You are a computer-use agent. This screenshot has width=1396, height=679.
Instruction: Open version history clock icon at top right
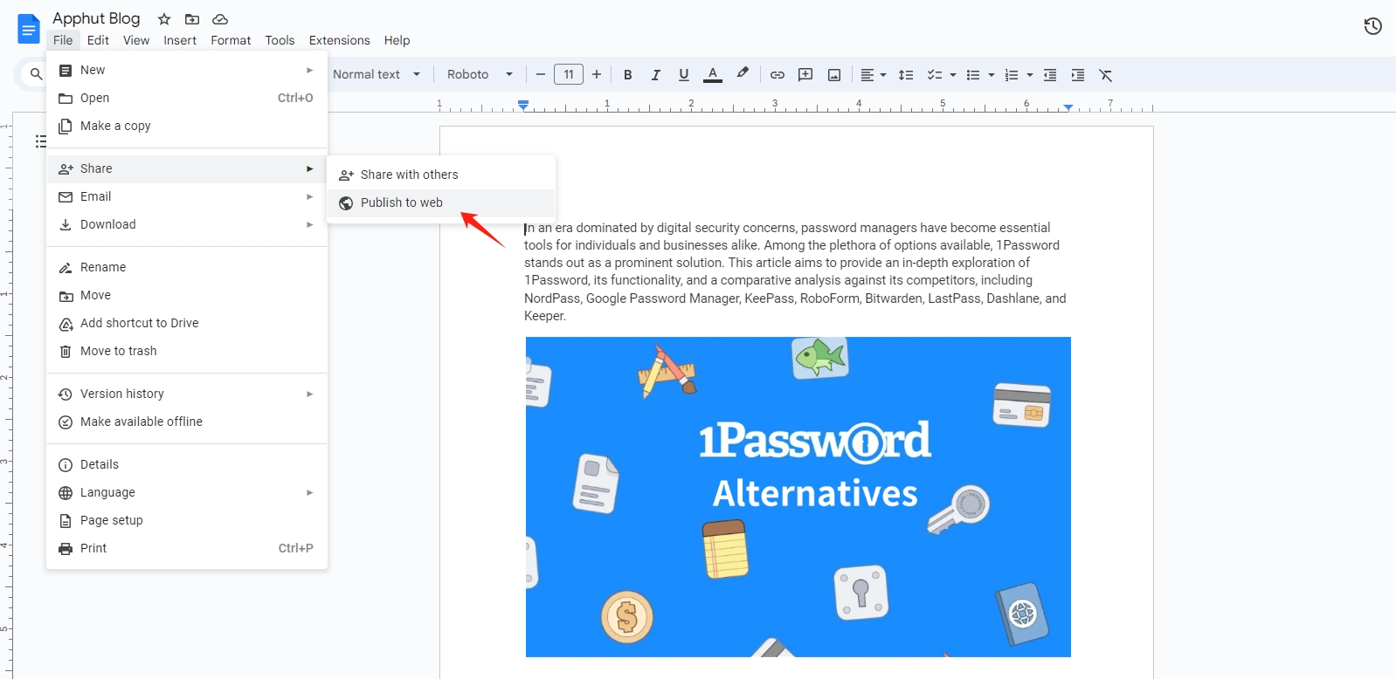(x=1373, y=26)
